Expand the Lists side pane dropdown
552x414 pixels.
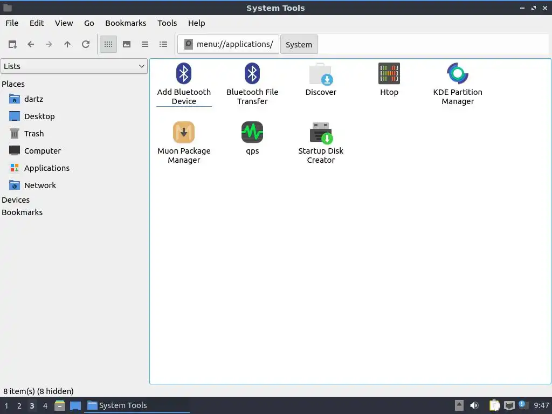[74, 66]
